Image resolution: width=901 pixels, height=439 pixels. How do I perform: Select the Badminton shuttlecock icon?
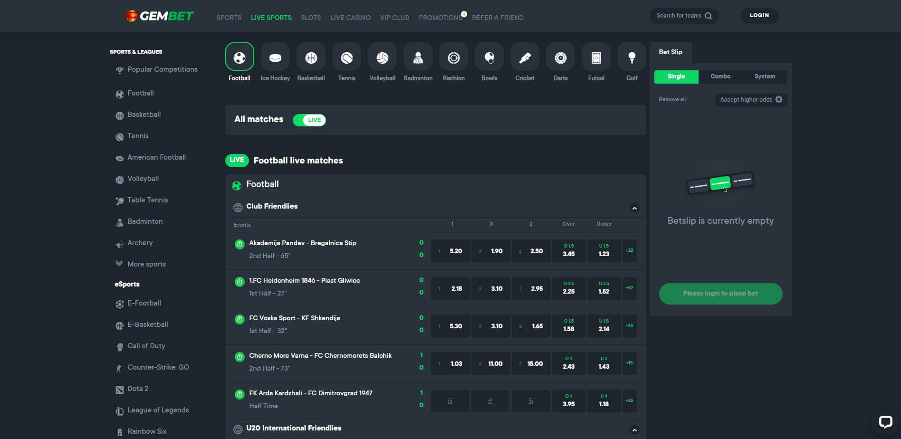click(418, 57)
